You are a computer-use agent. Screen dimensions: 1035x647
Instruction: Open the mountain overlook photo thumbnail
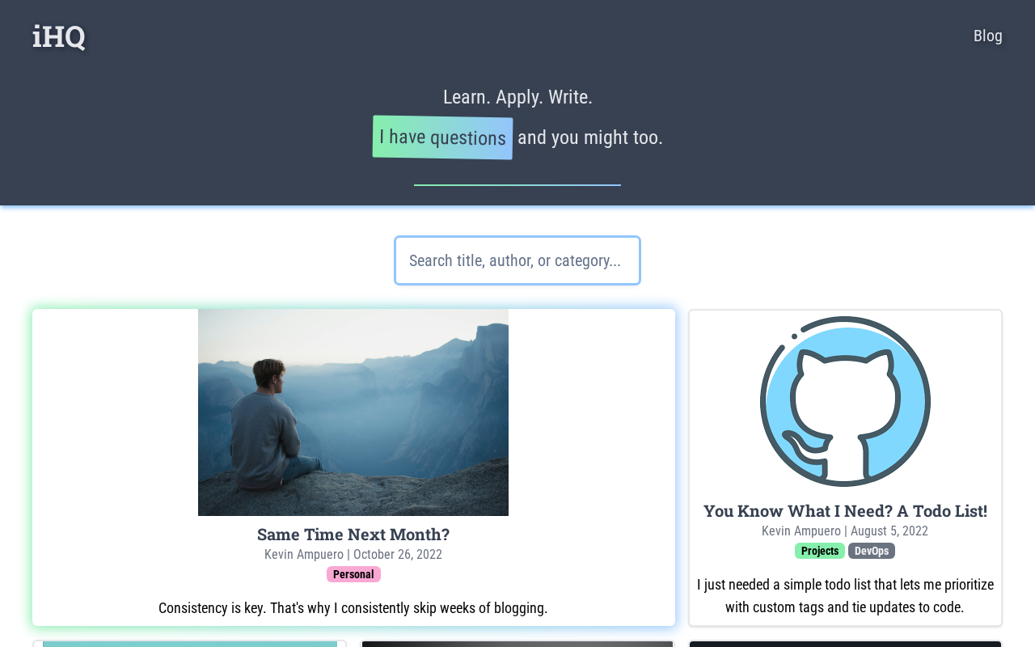[353, 412]
